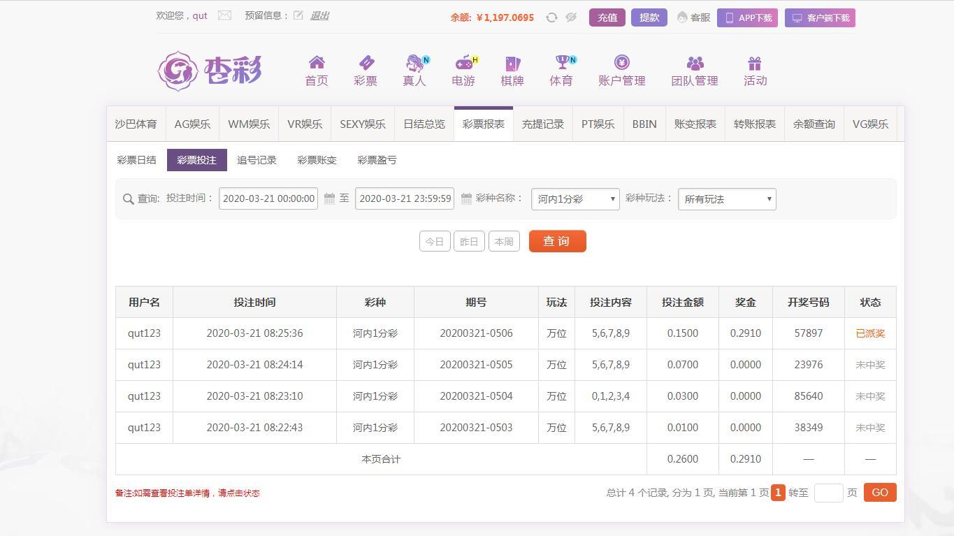Select the 今日 quick filter
The image size is (954, 536).
pos(434,242)
